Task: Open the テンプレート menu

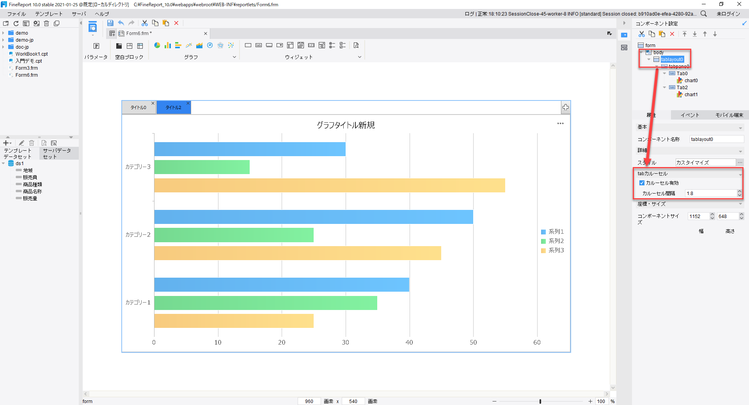Action: click(x=49, y=14)
